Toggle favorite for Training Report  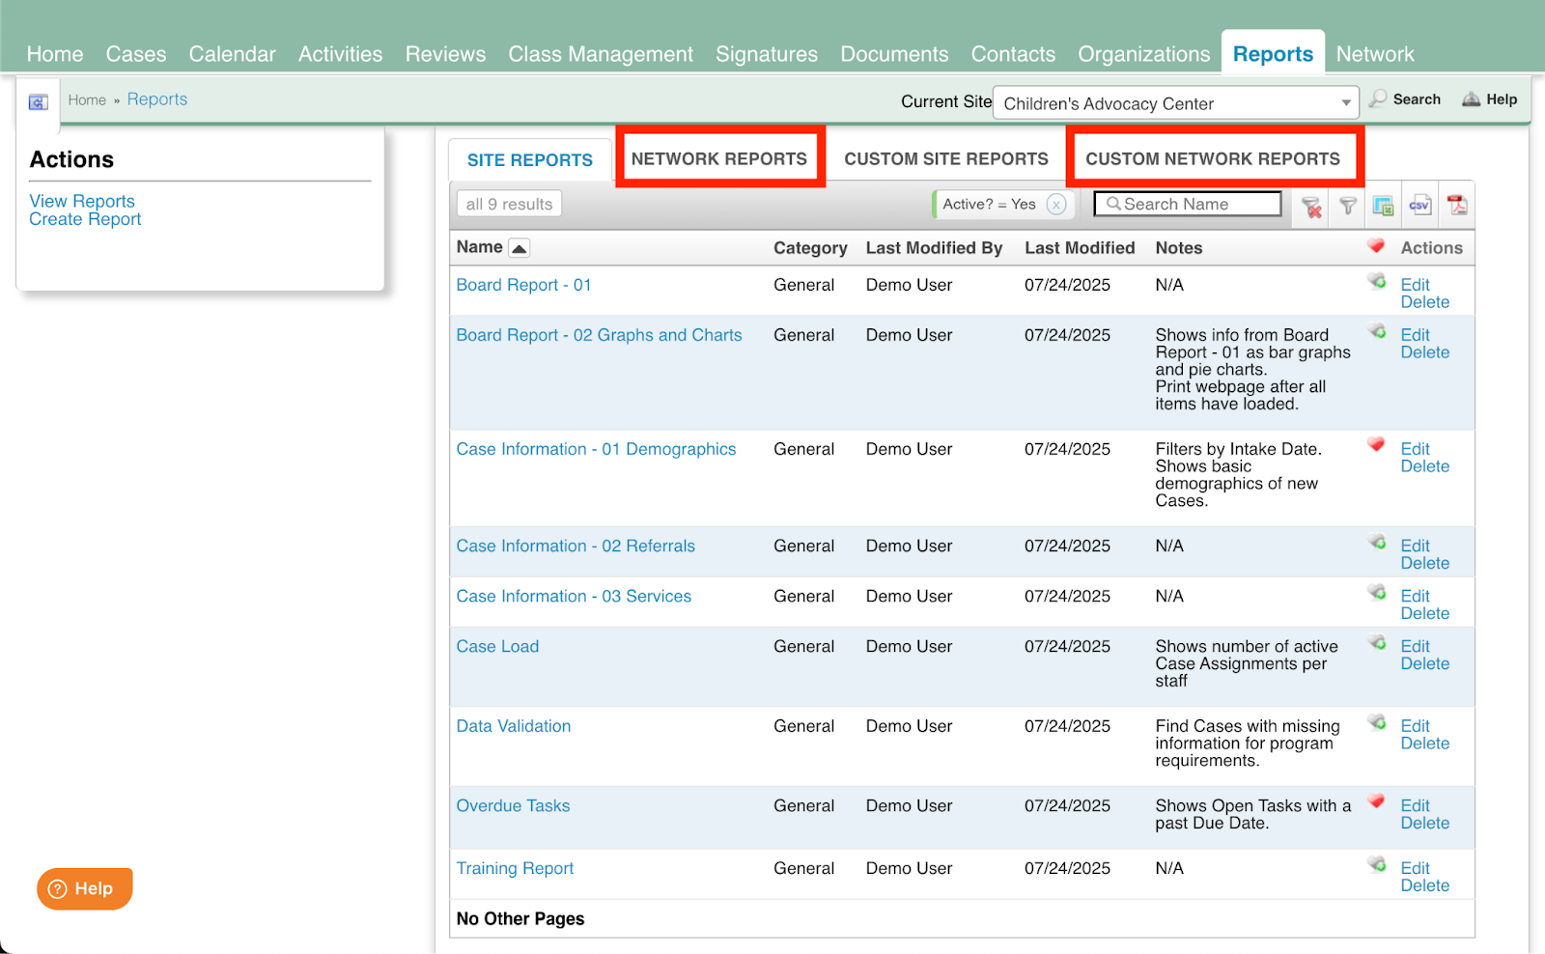coord(1377,864)
